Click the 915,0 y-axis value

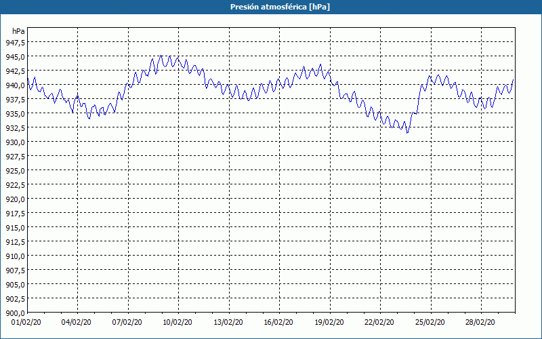click(x=15, y=228)
